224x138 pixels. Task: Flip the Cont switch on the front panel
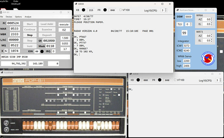[106, 125]
